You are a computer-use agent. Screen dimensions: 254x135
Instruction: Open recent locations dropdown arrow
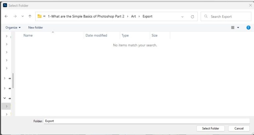point(22,16)
